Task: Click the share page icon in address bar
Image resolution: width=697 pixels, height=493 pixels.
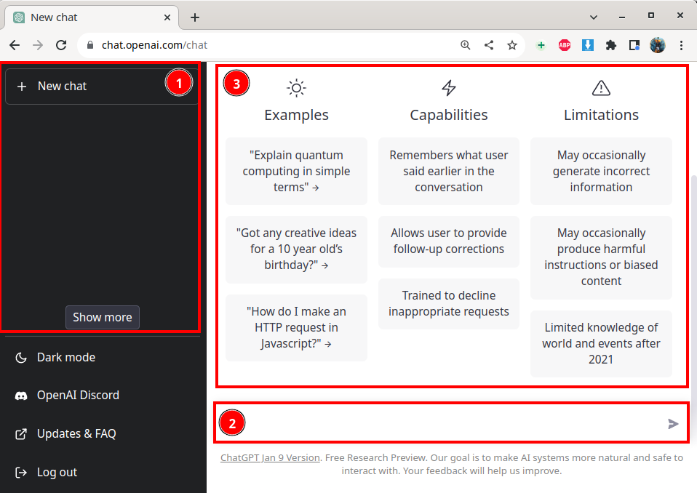Action: tap(489, 45)
